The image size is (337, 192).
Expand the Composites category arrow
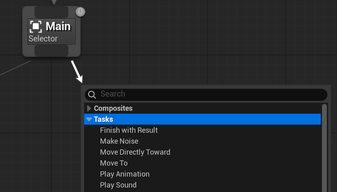(x=89, y=108)
